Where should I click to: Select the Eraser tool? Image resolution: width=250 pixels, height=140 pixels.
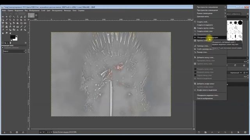click(3, 30)
